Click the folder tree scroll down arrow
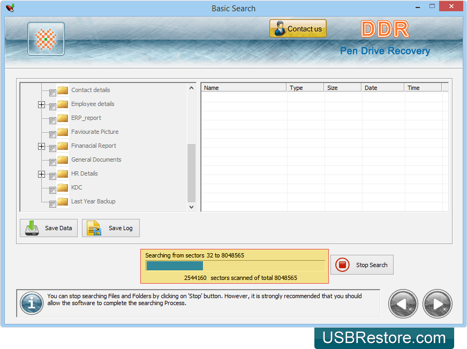 click(192, 207)
